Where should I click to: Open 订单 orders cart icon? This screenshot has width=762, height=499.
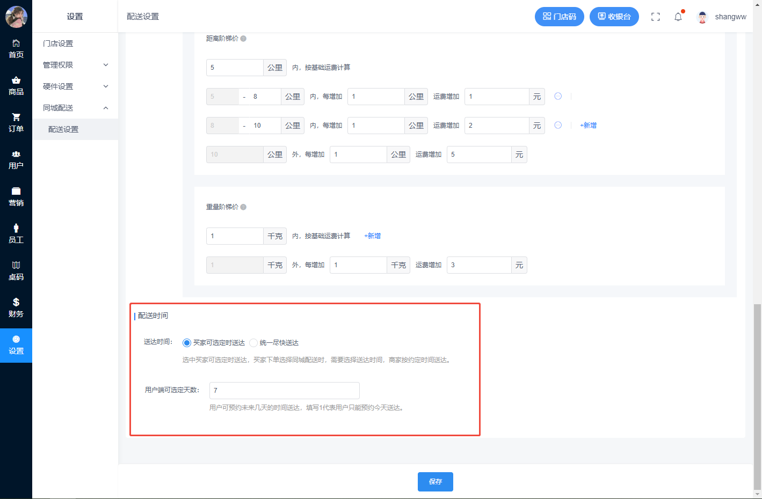pos(16,123)
